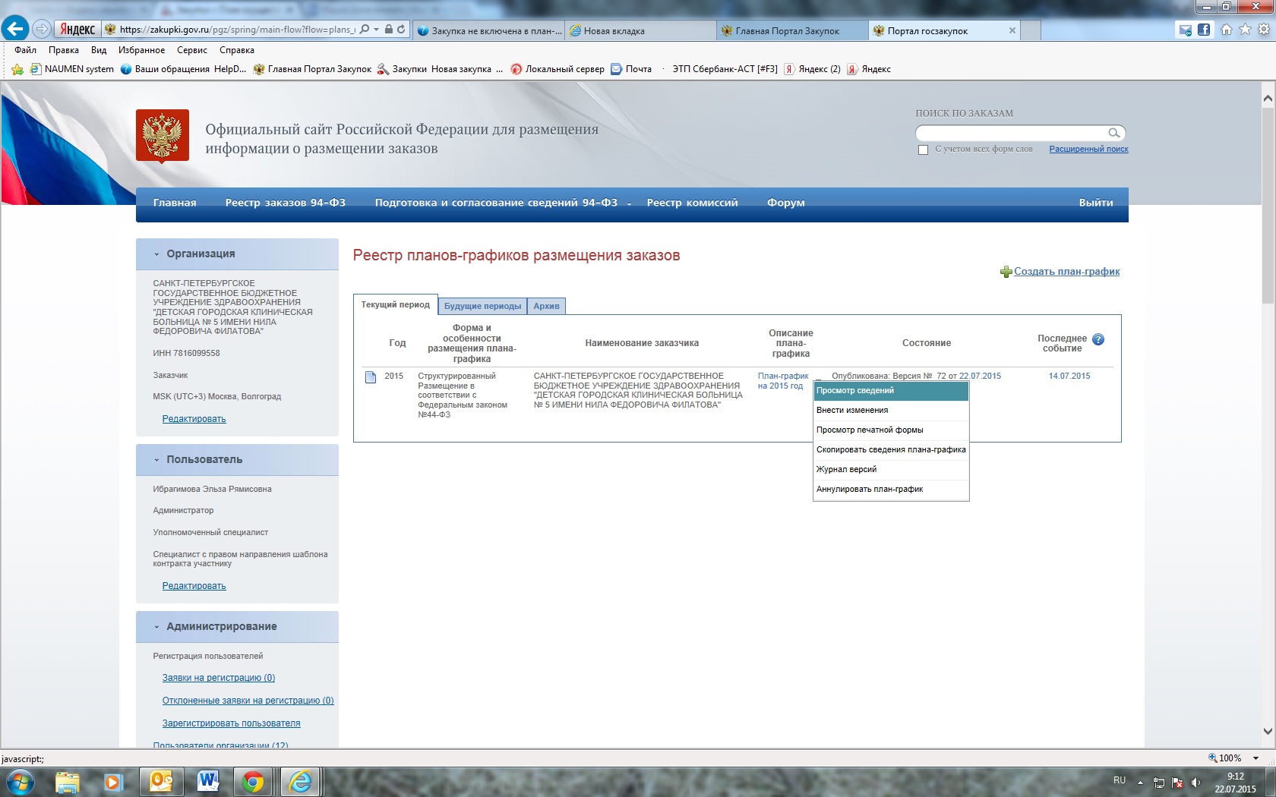Click 'Выйти' to log out
1276x797 pixels.
1096,203
